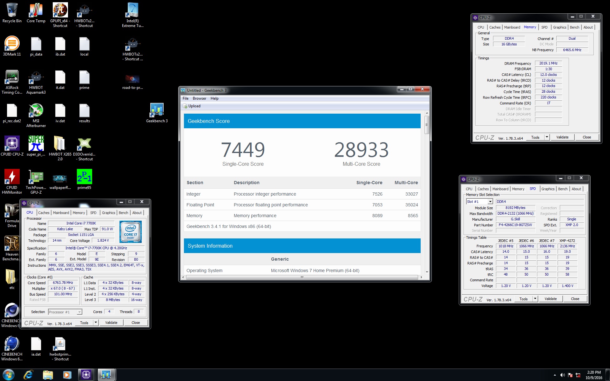
Task: Switch to Graphics tab in SPD window
Action: 548,189
